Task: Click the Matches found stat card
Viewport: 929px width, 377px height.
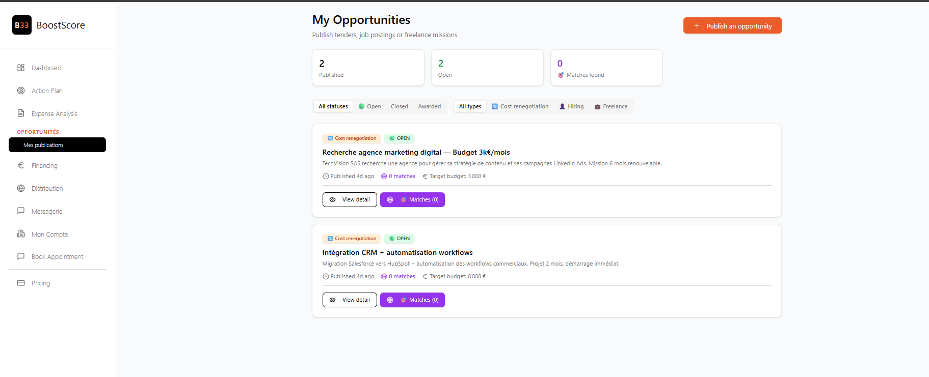Action: (x=606, y=68)
